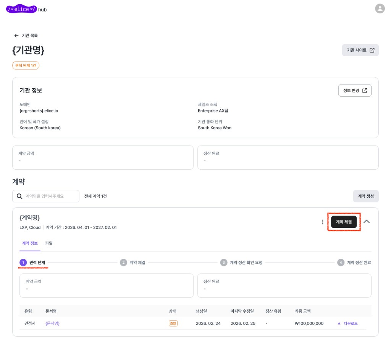Go back via 기관 목록 link
This screenshot has height=349, width=391.
(x=30, y=36)
